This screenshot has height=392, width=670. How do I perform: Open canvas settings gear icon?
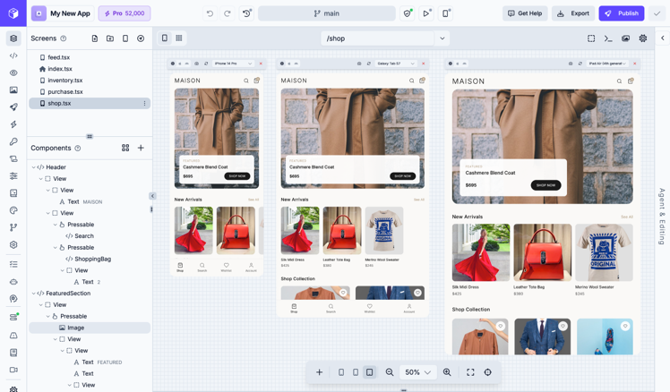642,38
